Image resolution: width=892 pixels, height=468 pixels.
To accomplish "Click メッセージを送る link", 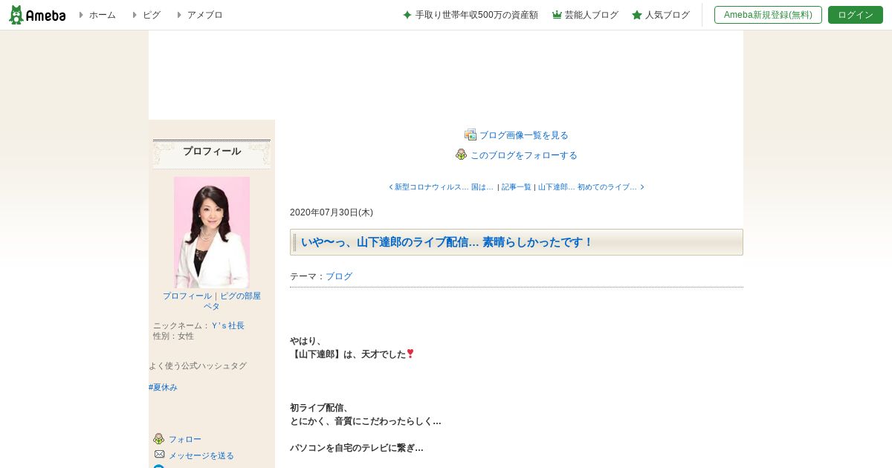I will tap(201, 455).
